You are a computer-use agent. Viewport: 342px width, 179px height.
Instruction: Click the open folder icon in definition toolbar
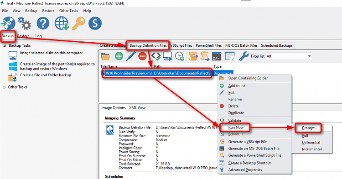coord(105,56)
